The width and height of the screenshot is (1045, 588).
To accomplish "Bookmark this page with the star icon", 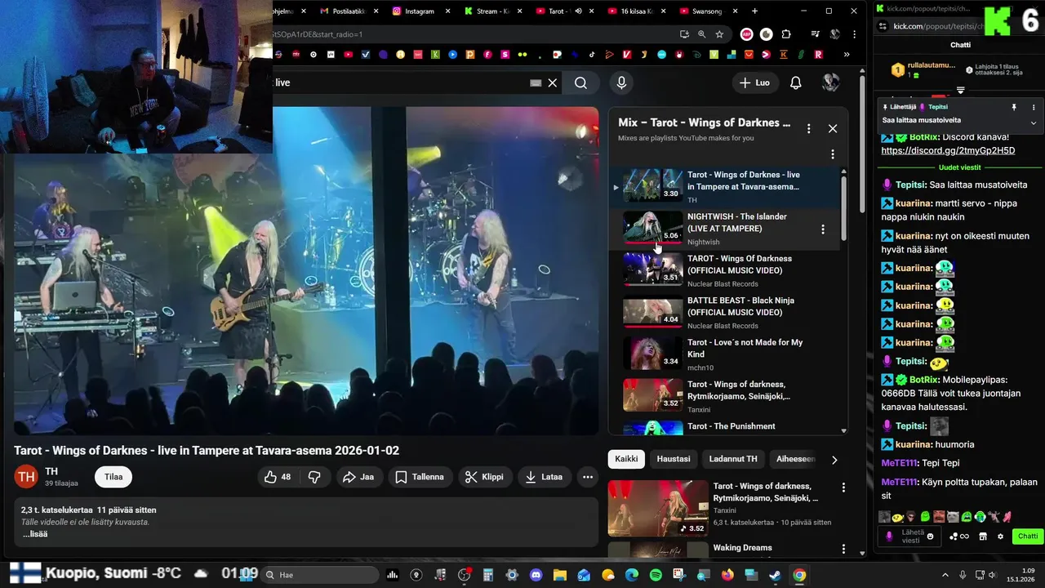I will (x=719, y=34).
